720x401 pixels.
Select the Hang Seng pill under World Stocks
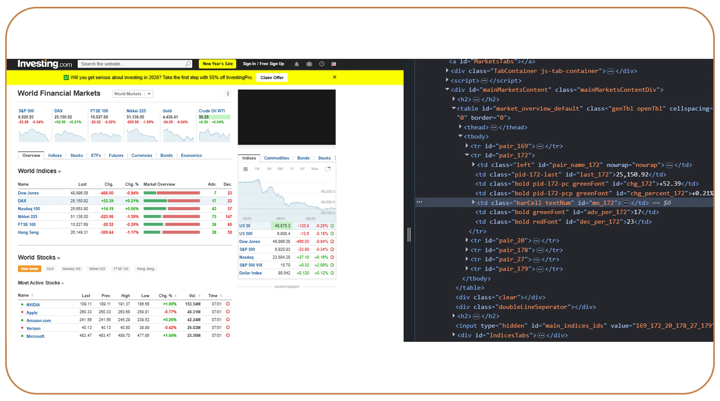click(145, 268)
